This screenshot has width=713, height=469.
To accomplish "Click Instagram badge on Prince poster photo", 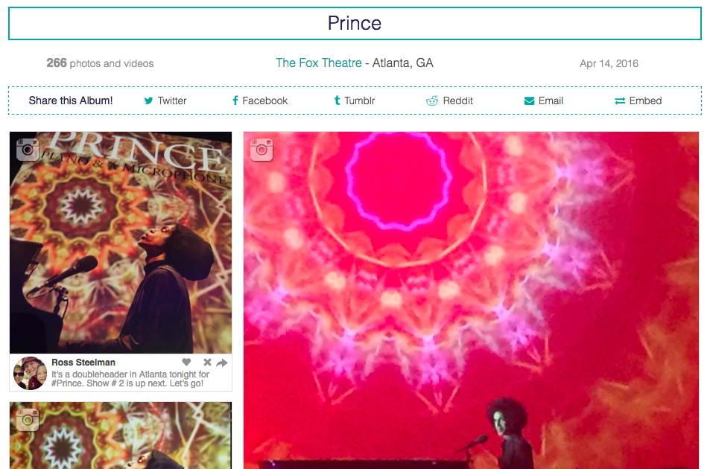I will (x=28, y=150).
